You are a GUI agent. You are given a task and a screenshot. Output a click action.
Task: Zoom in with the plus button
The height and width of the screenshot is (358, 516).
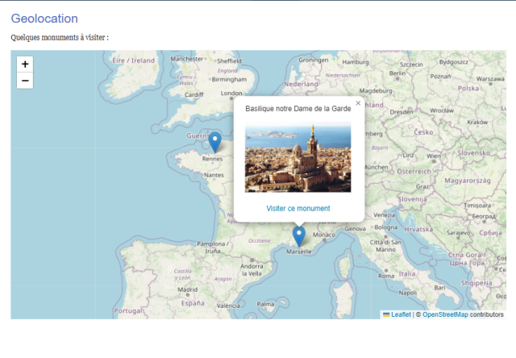pos(25,65)
